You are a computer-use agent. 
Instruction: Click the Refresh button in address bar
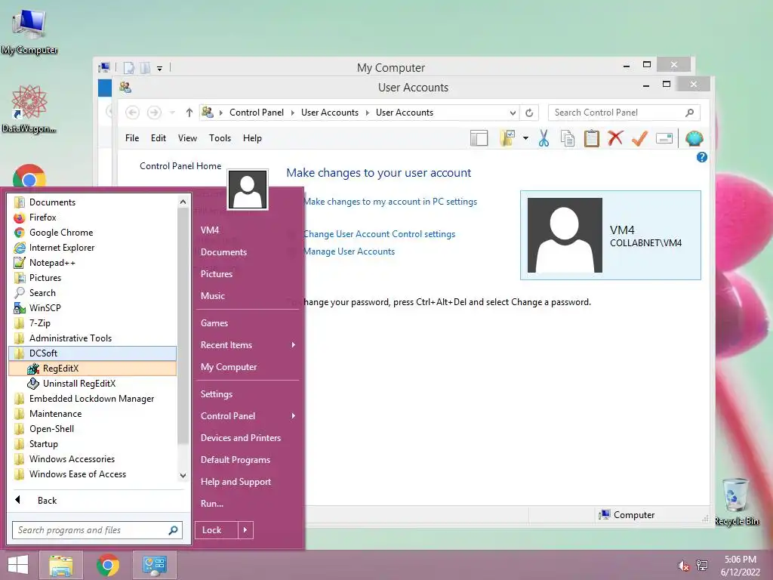coord(529,113)
